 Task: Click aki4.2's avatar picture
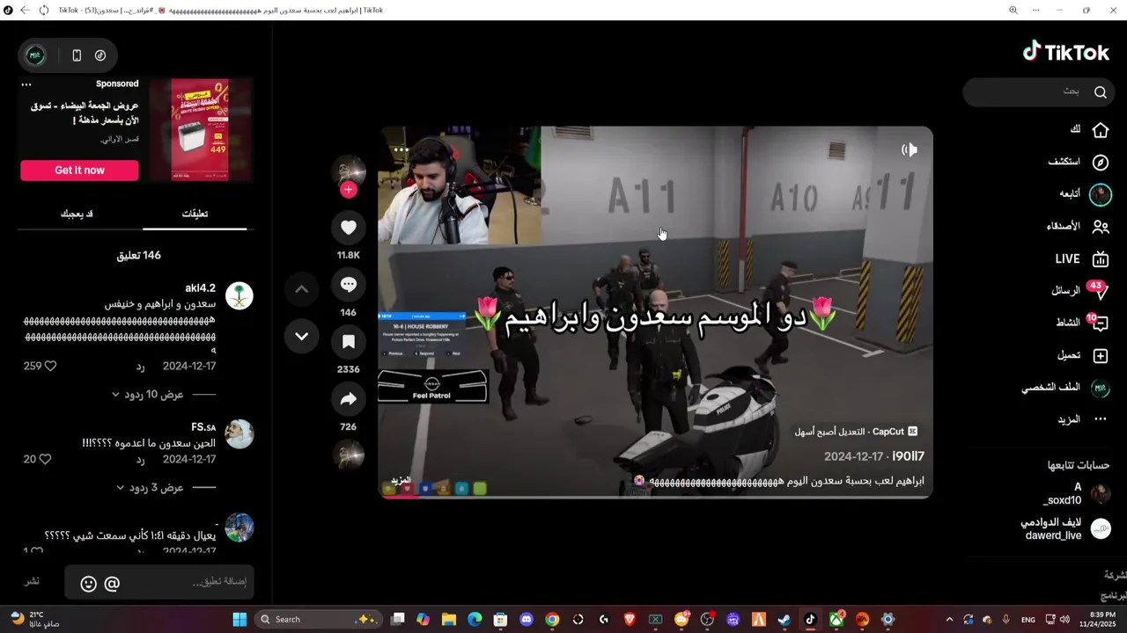point(239,295)
